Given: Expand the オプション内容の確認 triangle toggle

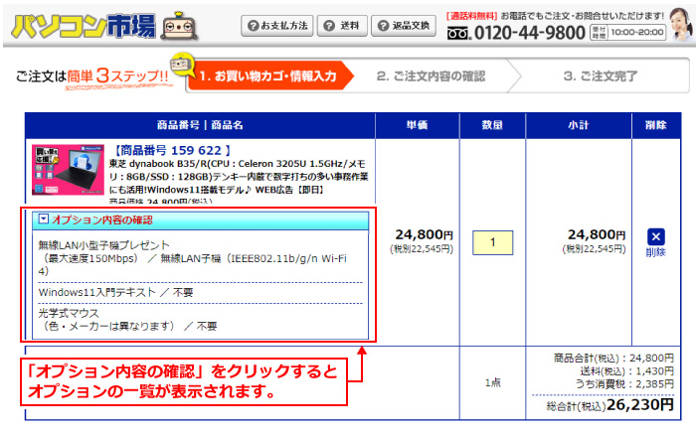Looking at the screenshot, I should click(44, 219).
